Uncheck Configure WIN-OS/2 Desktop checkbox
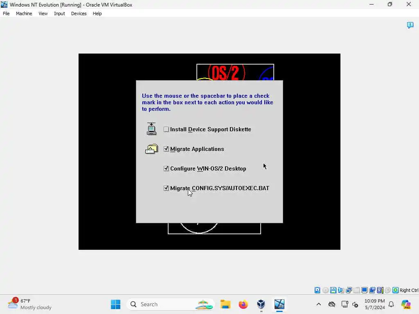This screenshot has width=419, height=314. (166, 168)
